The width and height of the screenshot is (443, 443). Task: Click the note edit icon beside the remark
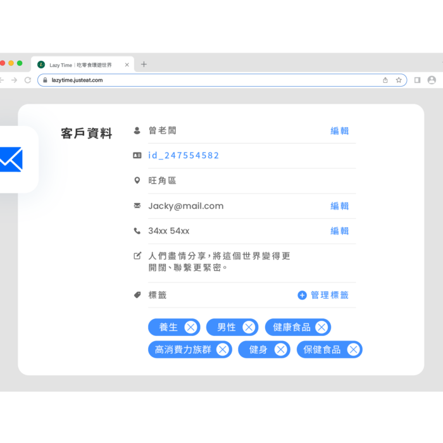point(137,256)
